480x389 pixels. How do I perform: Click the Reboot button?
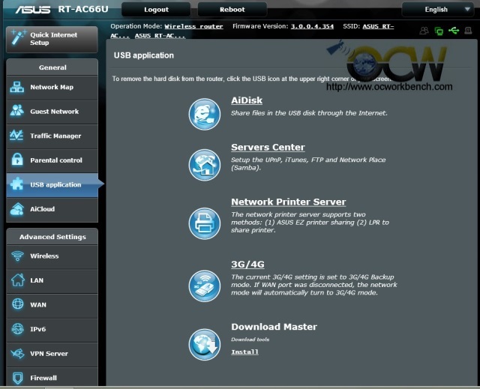232,10
